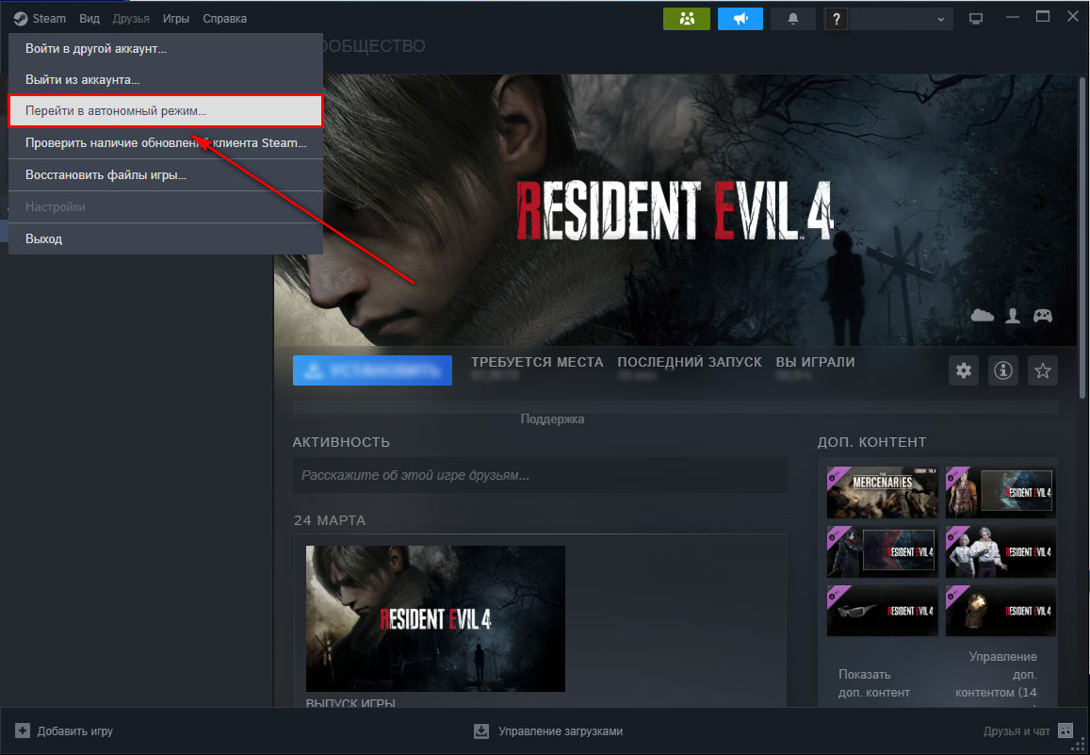Add game to favorites star icon

pyautogui.click(x=1043, y=371)
